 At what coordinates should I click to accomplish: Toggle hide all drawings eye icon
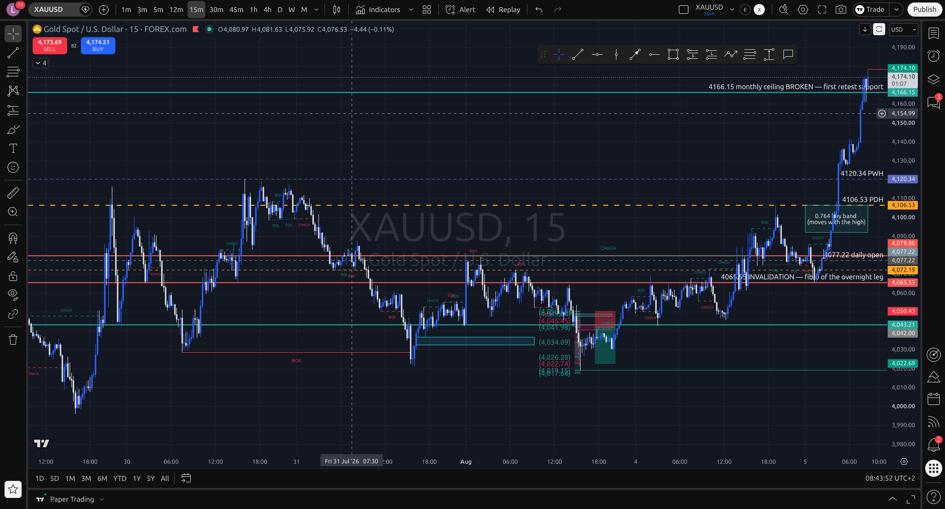[x=13, y=294]
